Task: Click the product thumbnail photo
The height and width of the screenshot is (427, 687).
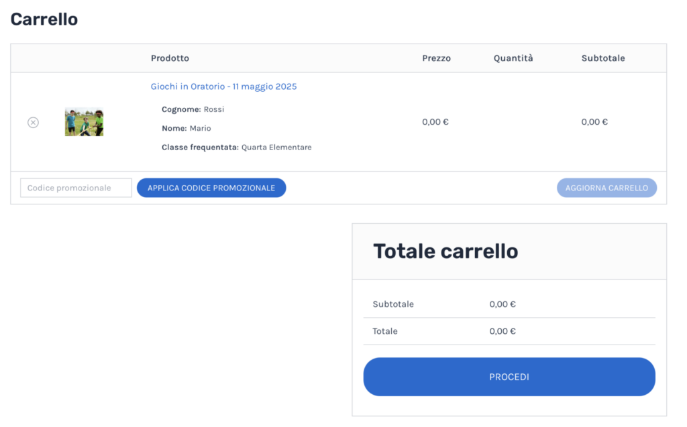Action: tap(84, 122)
